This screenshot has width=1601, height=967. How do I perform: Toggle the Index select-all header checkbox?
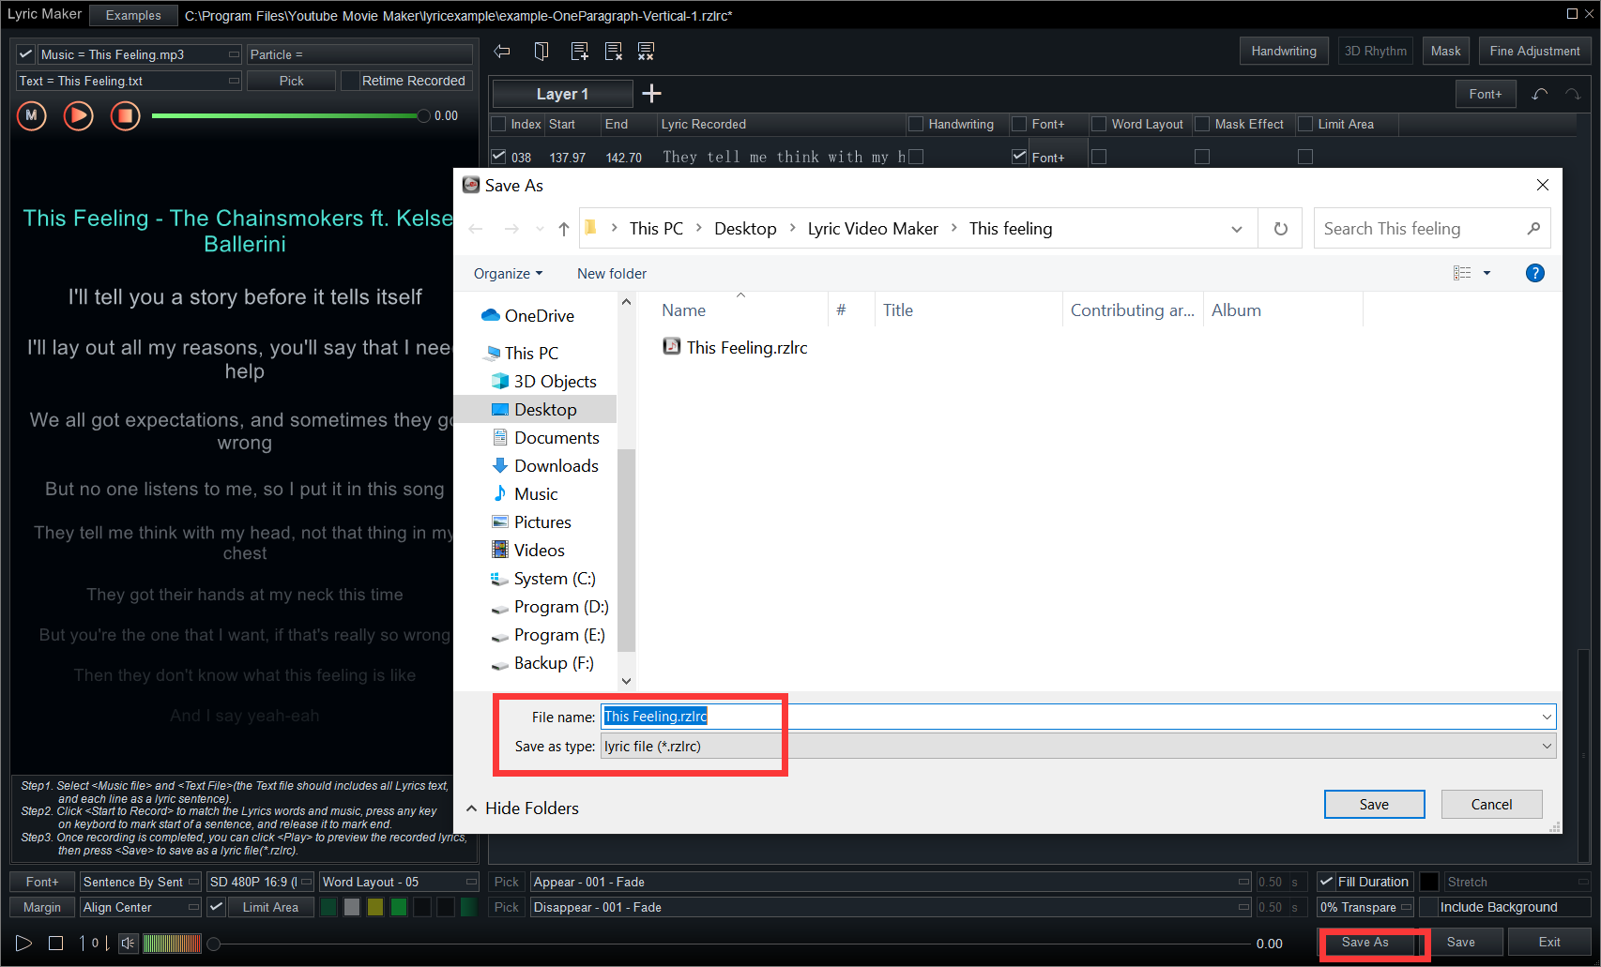tap(499, 124)
